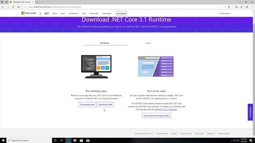The height and width of the screenshot is (143, 255).
Task: Click the taskbar search box
Action: tap(29, 140)
